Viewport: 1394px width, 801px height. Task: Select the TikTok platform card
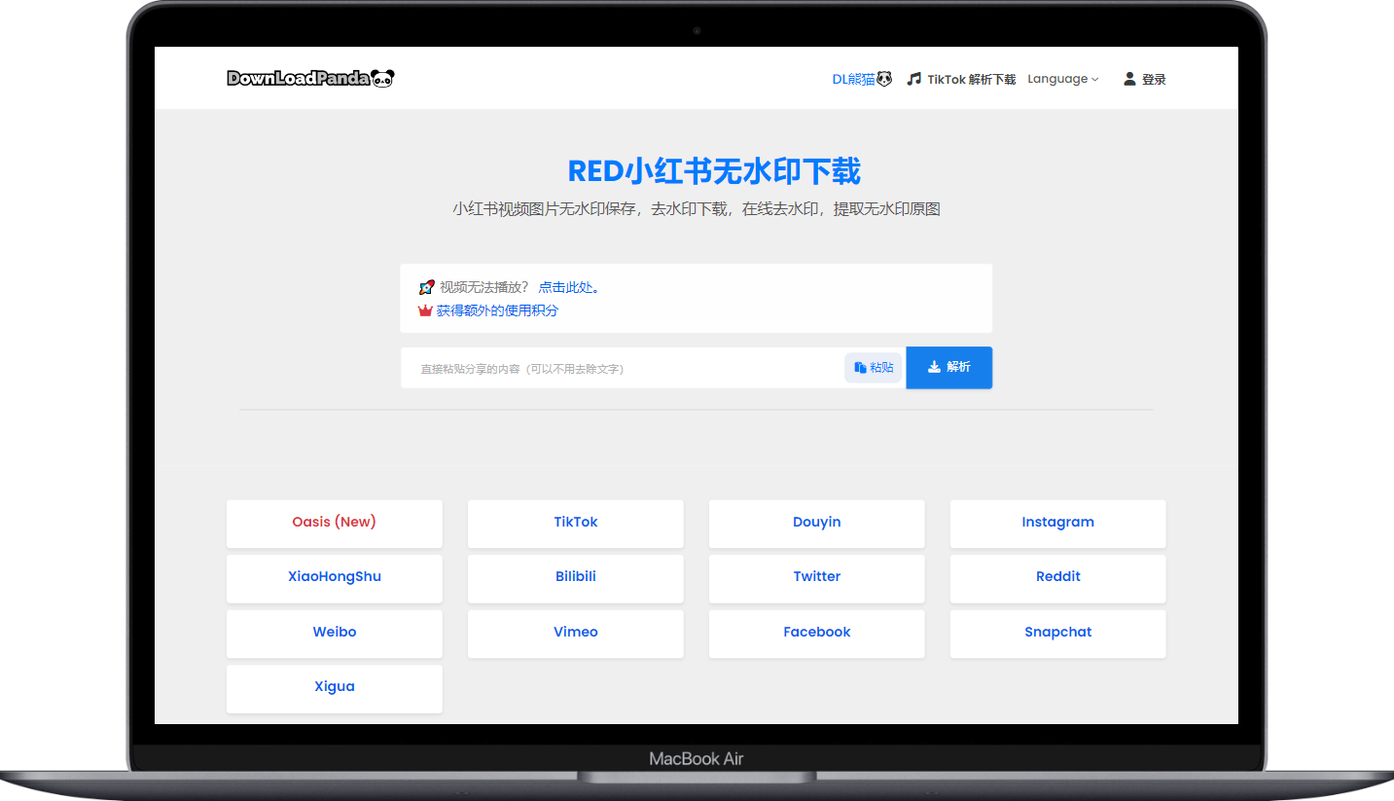coord(576,523)
